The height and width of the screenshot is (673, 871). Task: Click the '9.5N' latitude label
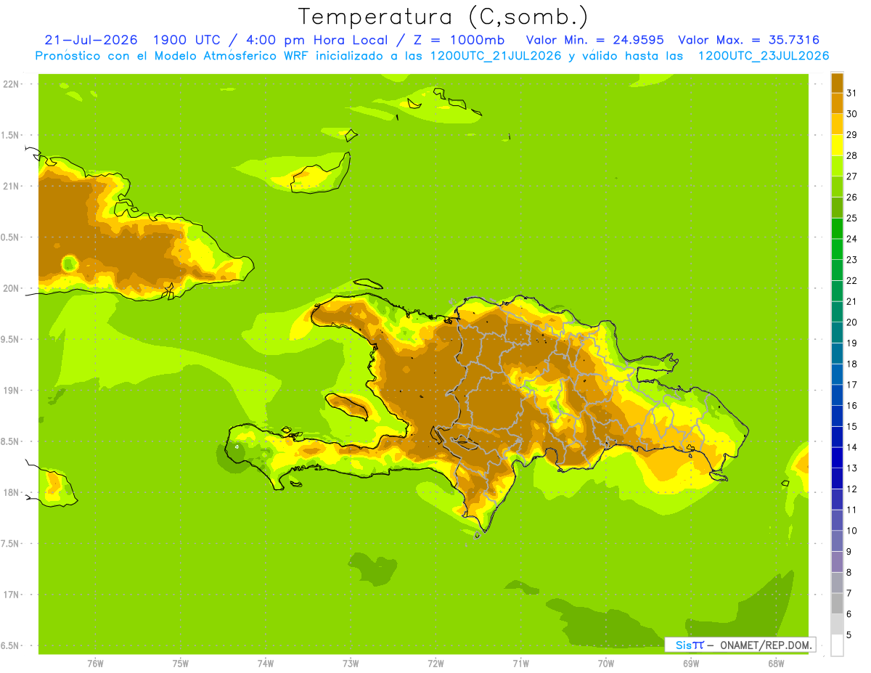11,339
